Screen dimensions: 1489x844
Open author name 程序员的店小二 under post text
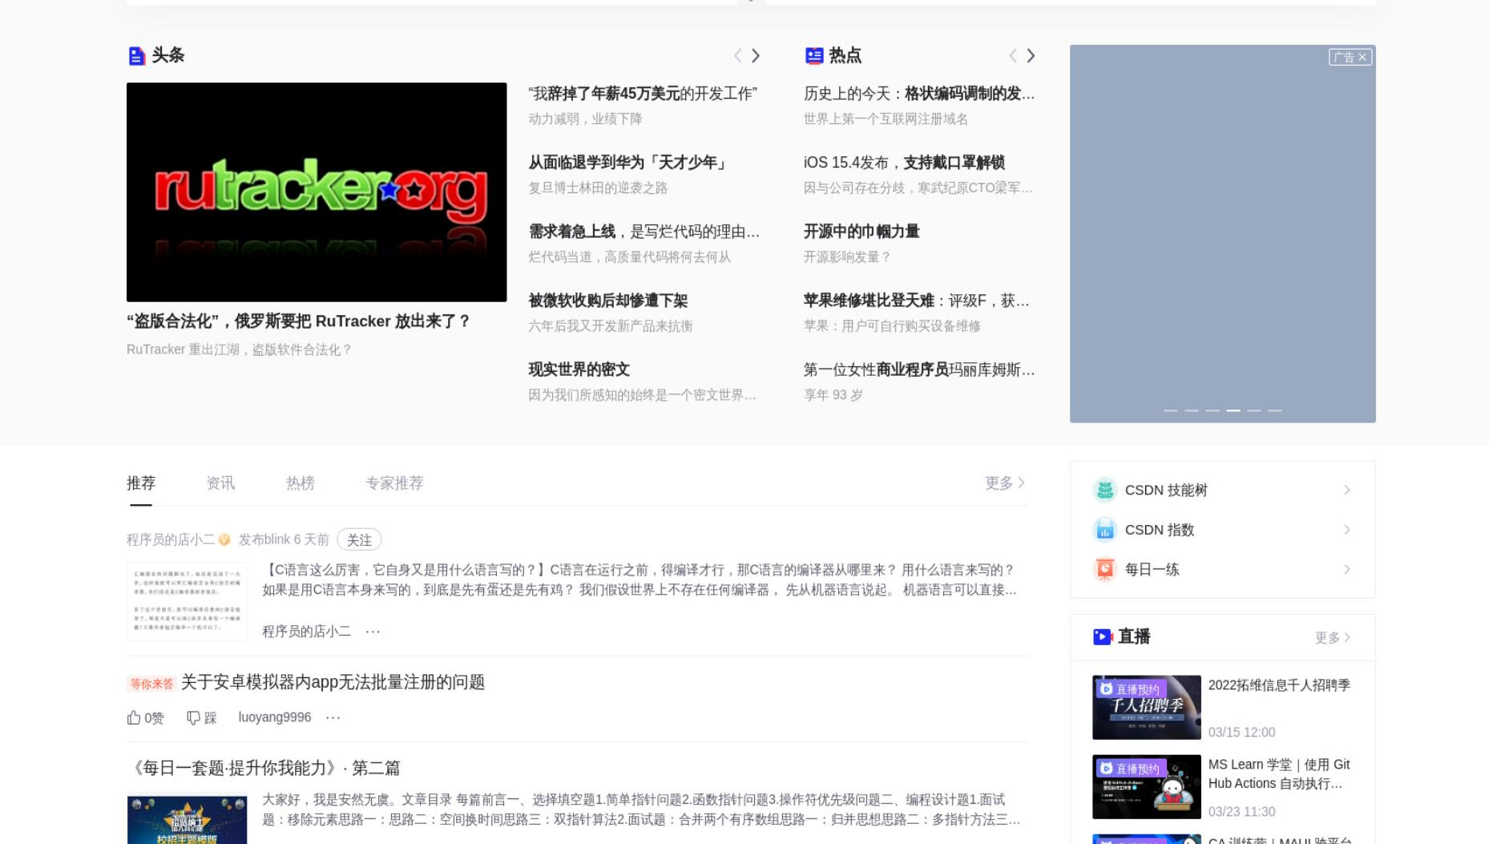[307, 632]
